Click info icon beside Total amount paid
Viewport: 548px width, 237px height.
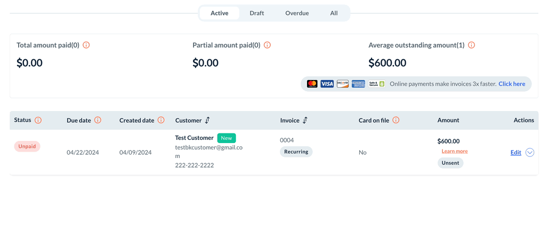(x=86, y=45)
